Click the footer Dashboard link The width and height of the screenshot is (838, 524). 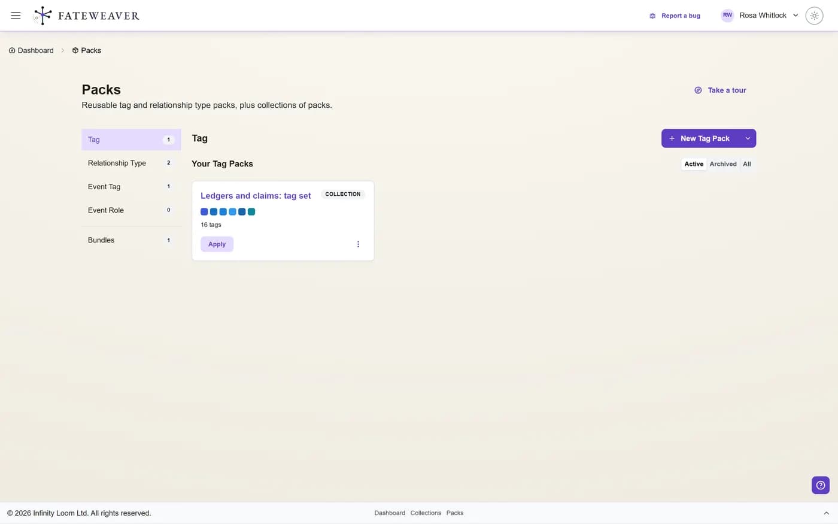pos(390,513)
